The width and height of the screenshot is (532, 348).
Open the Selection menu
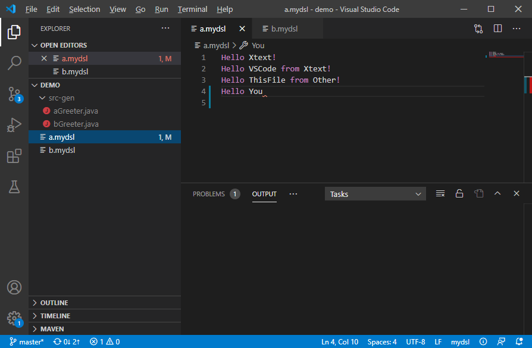click(85, 9)
